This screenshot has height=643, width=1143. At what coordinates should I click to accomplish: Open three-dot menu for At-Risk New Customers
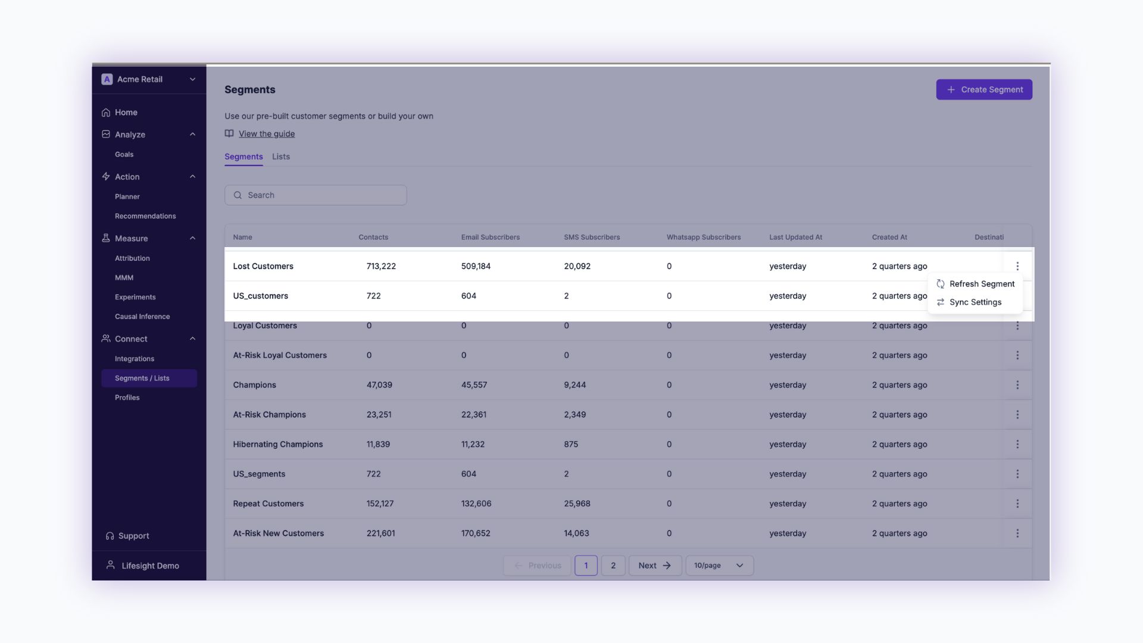[1017, 533]
